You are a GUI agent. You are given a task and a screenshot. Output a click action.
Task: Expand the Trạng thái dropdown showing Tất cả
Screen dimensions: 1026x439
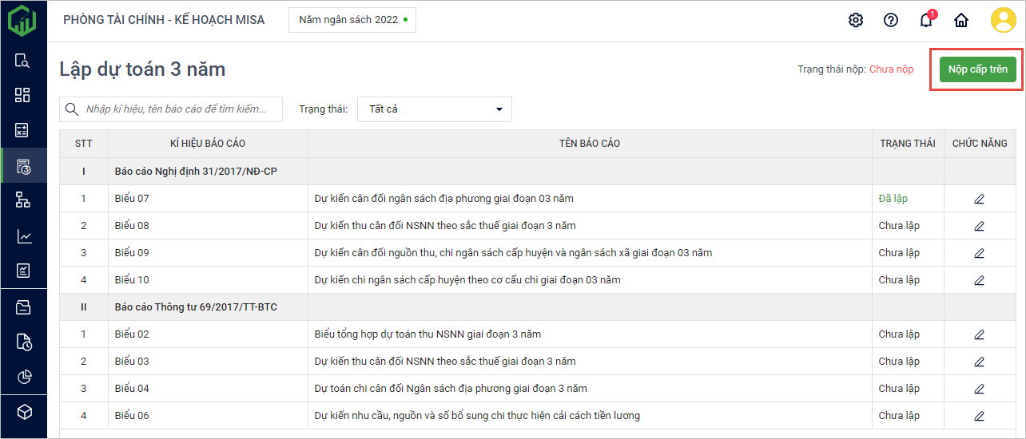click(435, 109)
